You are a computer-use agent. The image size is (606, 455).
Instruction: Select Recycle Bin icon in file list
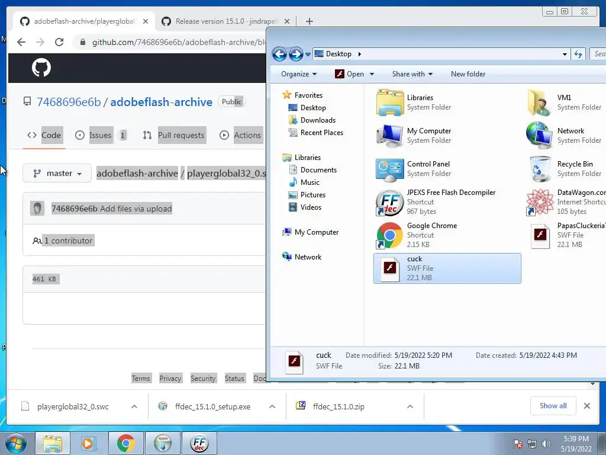(x=540, y=169)
